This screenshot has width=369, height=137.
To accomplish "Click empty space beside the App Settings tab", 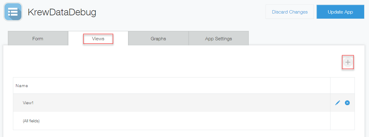I will tap(307, 38).
